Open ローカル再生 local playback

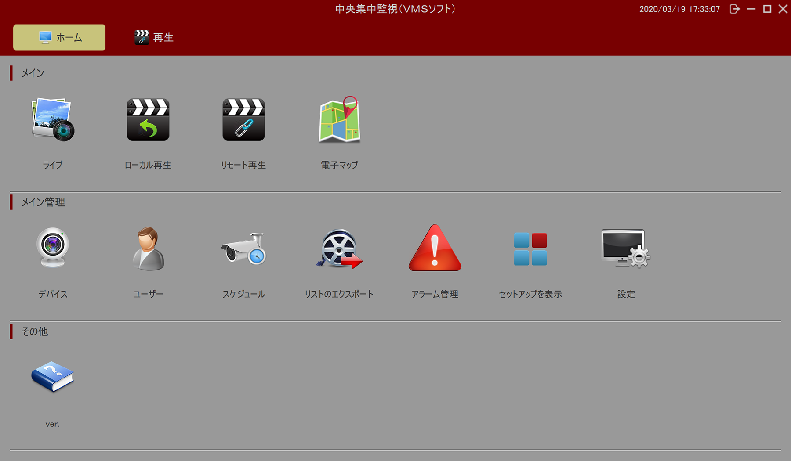pyautogui.click(x=148, y=119)
